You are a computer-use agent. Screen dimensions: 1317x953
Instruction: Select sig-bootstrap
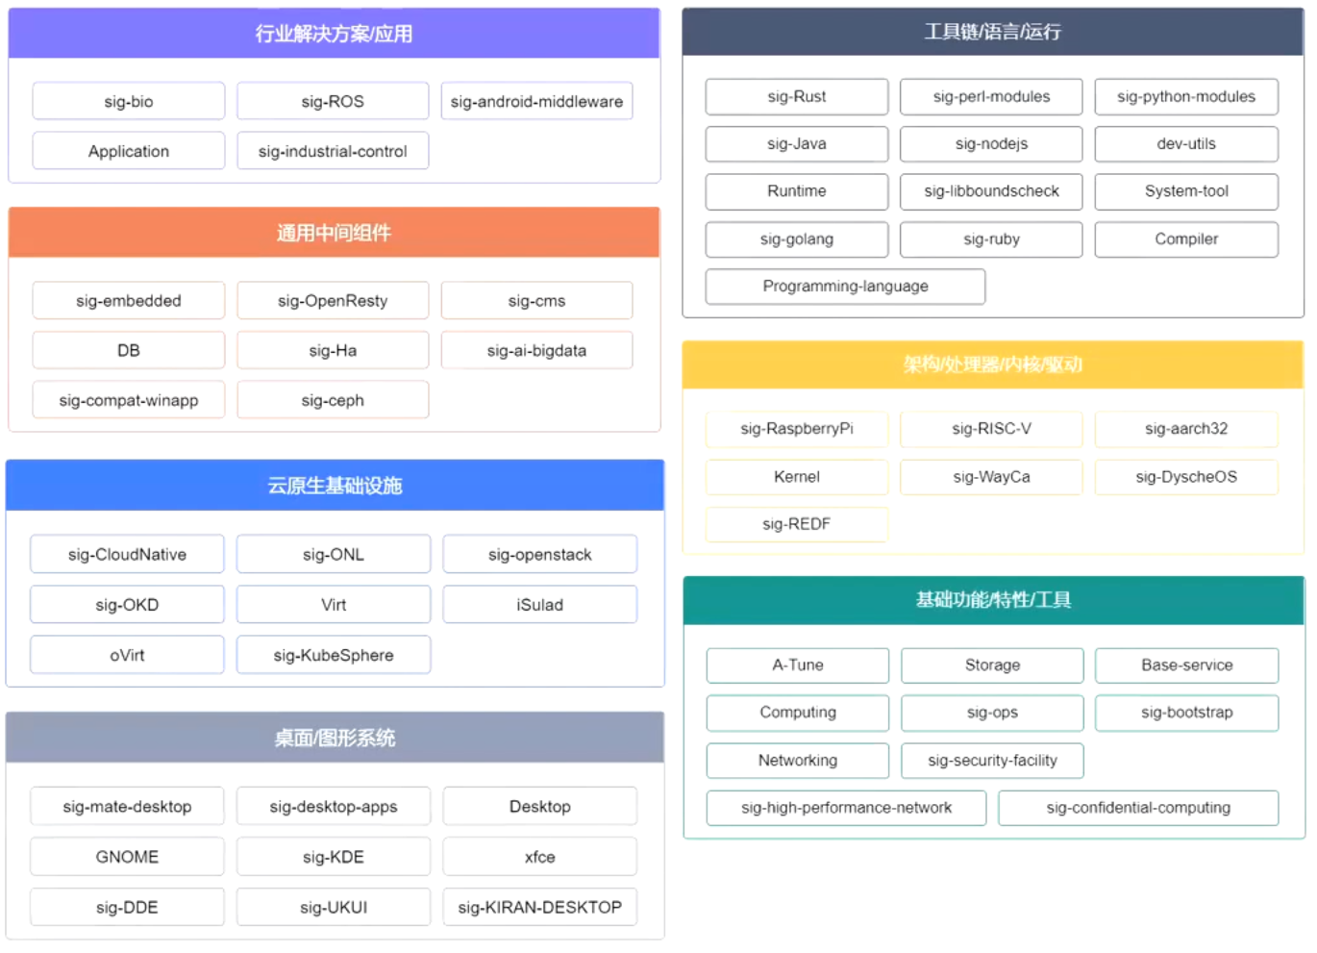[x=1187, y=713]
